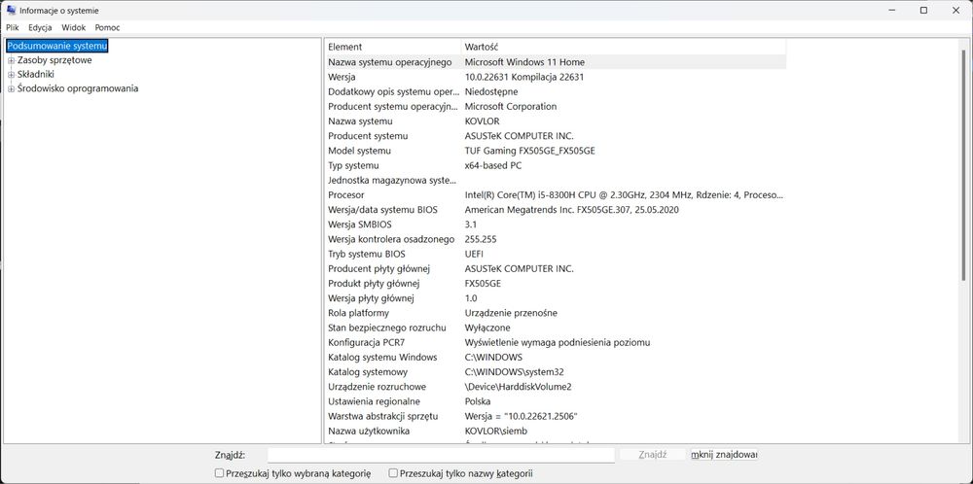Select the Nazwa systemu operacyjnego row

tap(556, 62)
